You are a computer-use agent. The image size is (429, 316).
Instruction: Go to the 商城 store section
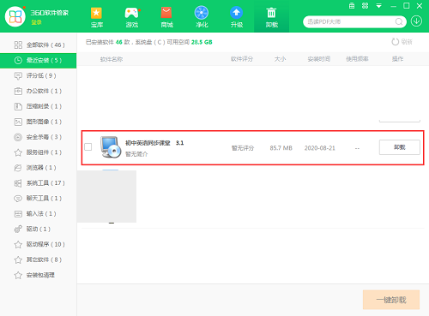[166, 17]
